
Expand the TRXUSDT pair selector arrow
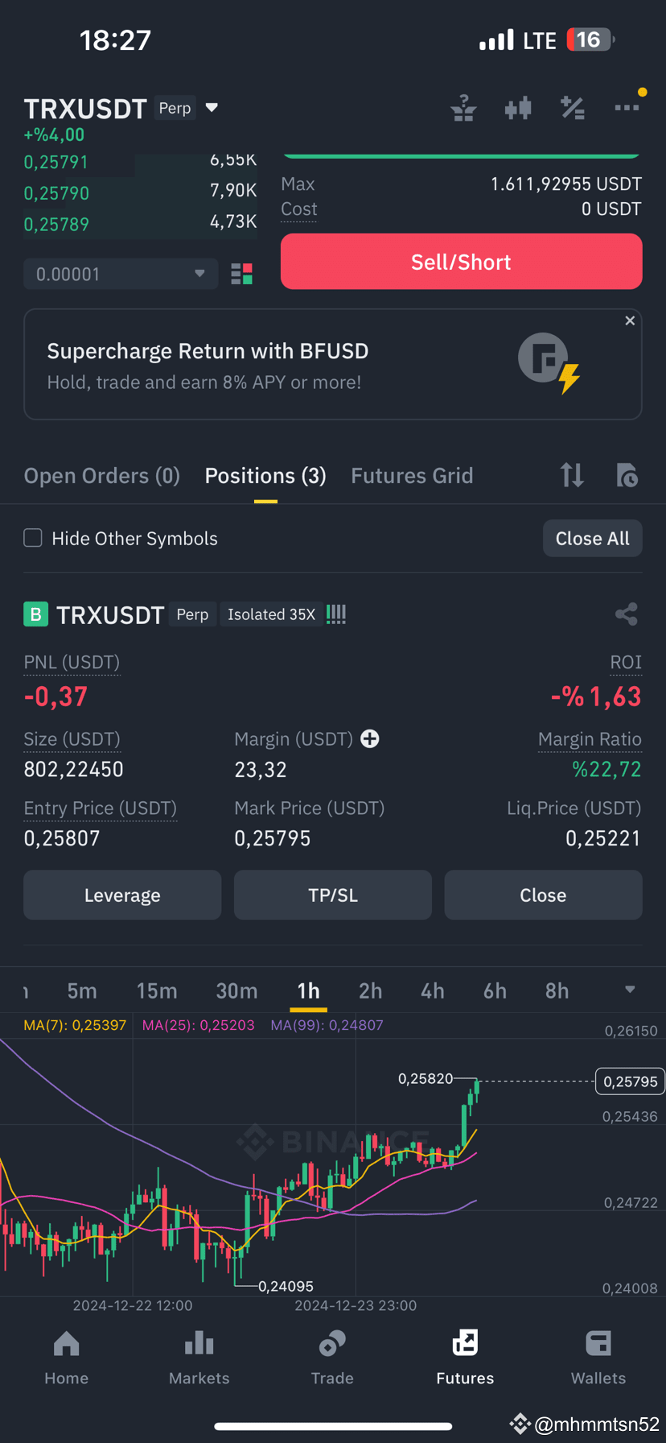point(211,107)
